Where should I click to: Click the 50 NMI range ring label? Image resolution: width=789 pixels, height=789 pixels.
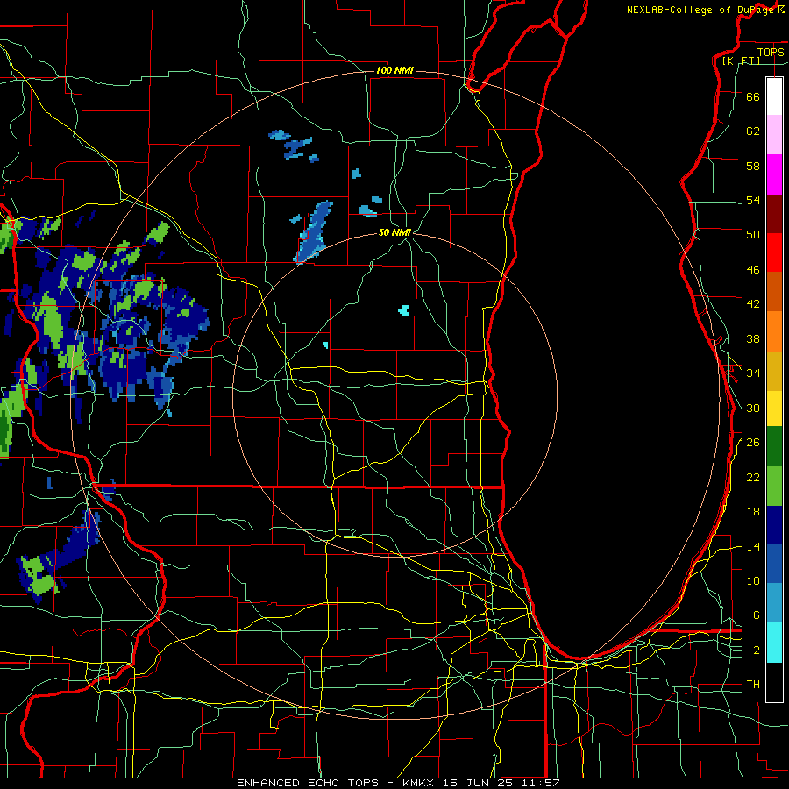(x=394, y=232)
